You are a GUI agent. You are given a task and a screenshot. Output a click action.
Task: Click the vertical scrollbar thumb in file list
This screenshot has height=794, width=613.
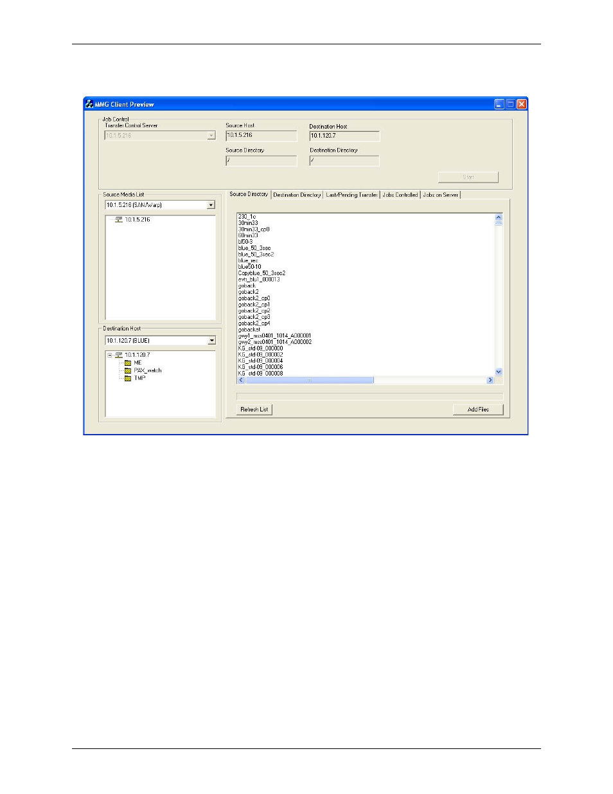tap(499, 223)
